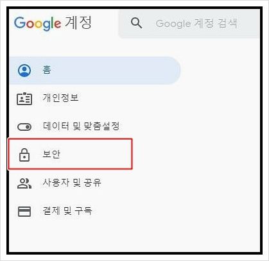Click the 홈 person circle icon
This screenshot has height=261, width=269.
point(24,71)
